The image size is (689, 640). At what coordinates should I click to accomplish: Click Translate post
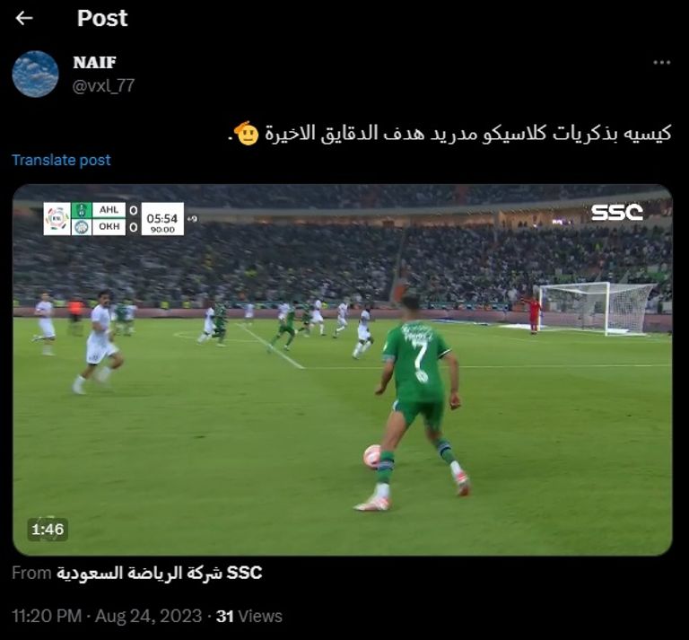(61, 160)
